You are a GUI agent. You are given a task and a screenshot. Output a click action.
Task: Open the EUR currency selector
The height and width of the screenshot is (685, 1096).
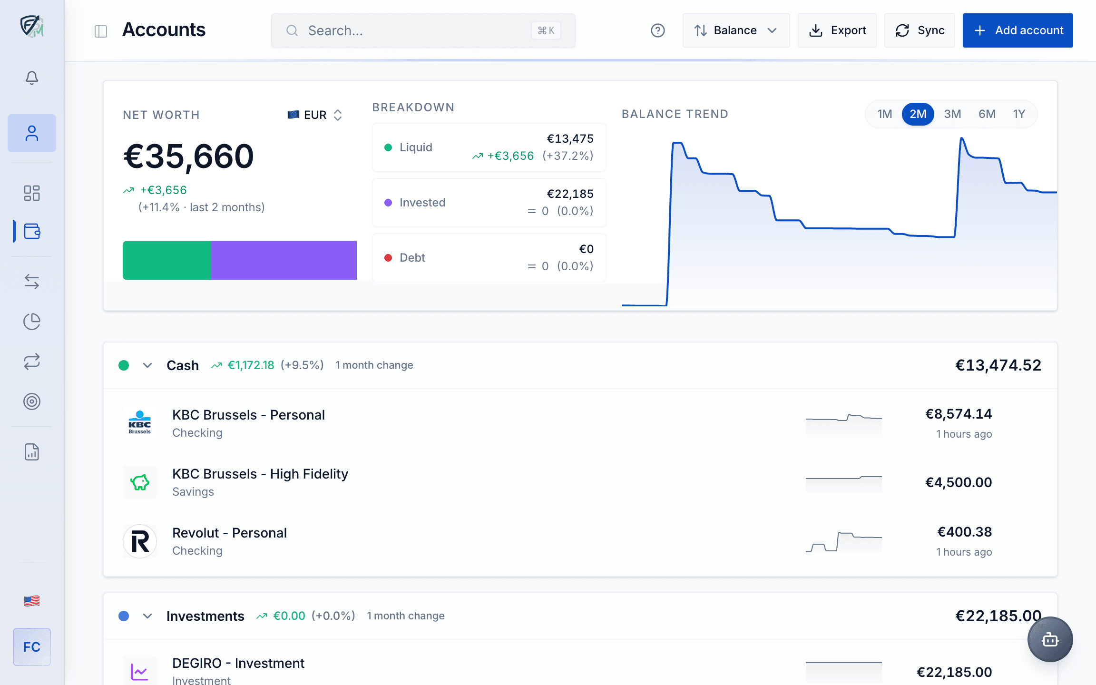(x=315, y=115)
